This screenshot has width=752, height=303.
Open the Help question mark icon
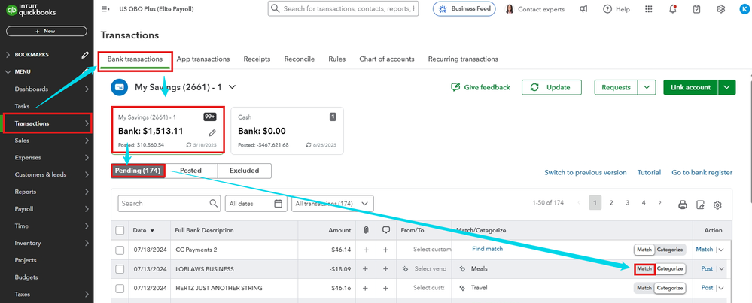pyautogui.click(x=607, y=8)
